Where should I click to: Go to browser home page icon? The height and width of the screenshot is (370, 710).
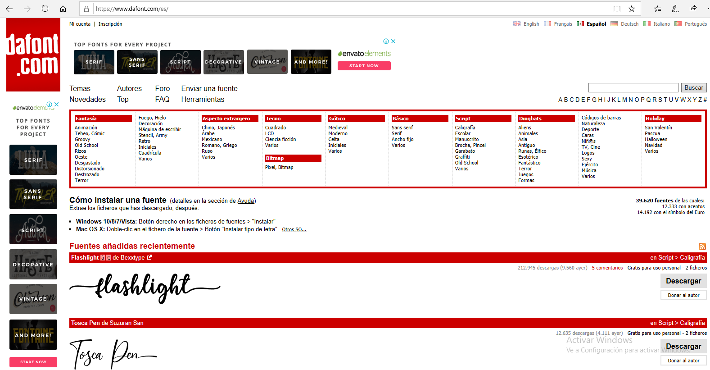click(63, 9)
